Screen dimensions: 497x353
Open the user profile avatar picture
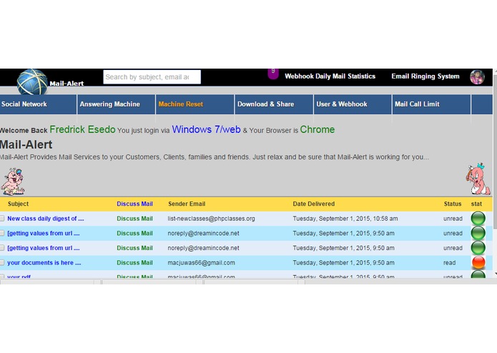[477, 77]
